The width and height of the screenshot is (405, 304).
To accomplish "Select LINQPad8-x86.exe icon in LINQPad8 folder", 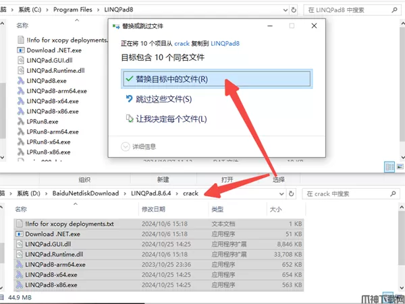I will 21,111.
